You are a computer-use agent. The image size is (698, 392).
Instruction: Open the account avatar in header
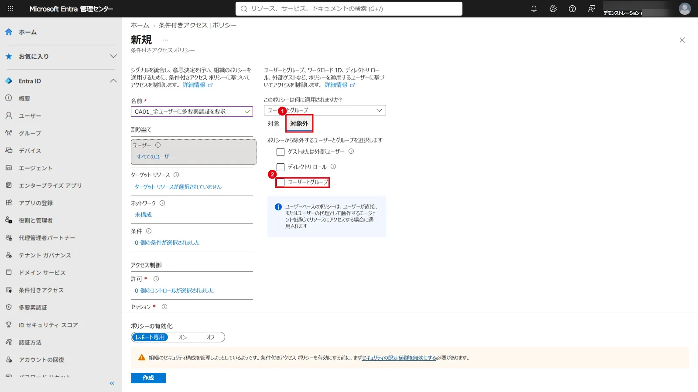coord(685,9)
